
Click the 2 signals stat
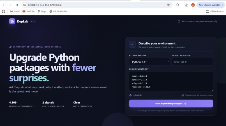(x=53, y=104)
